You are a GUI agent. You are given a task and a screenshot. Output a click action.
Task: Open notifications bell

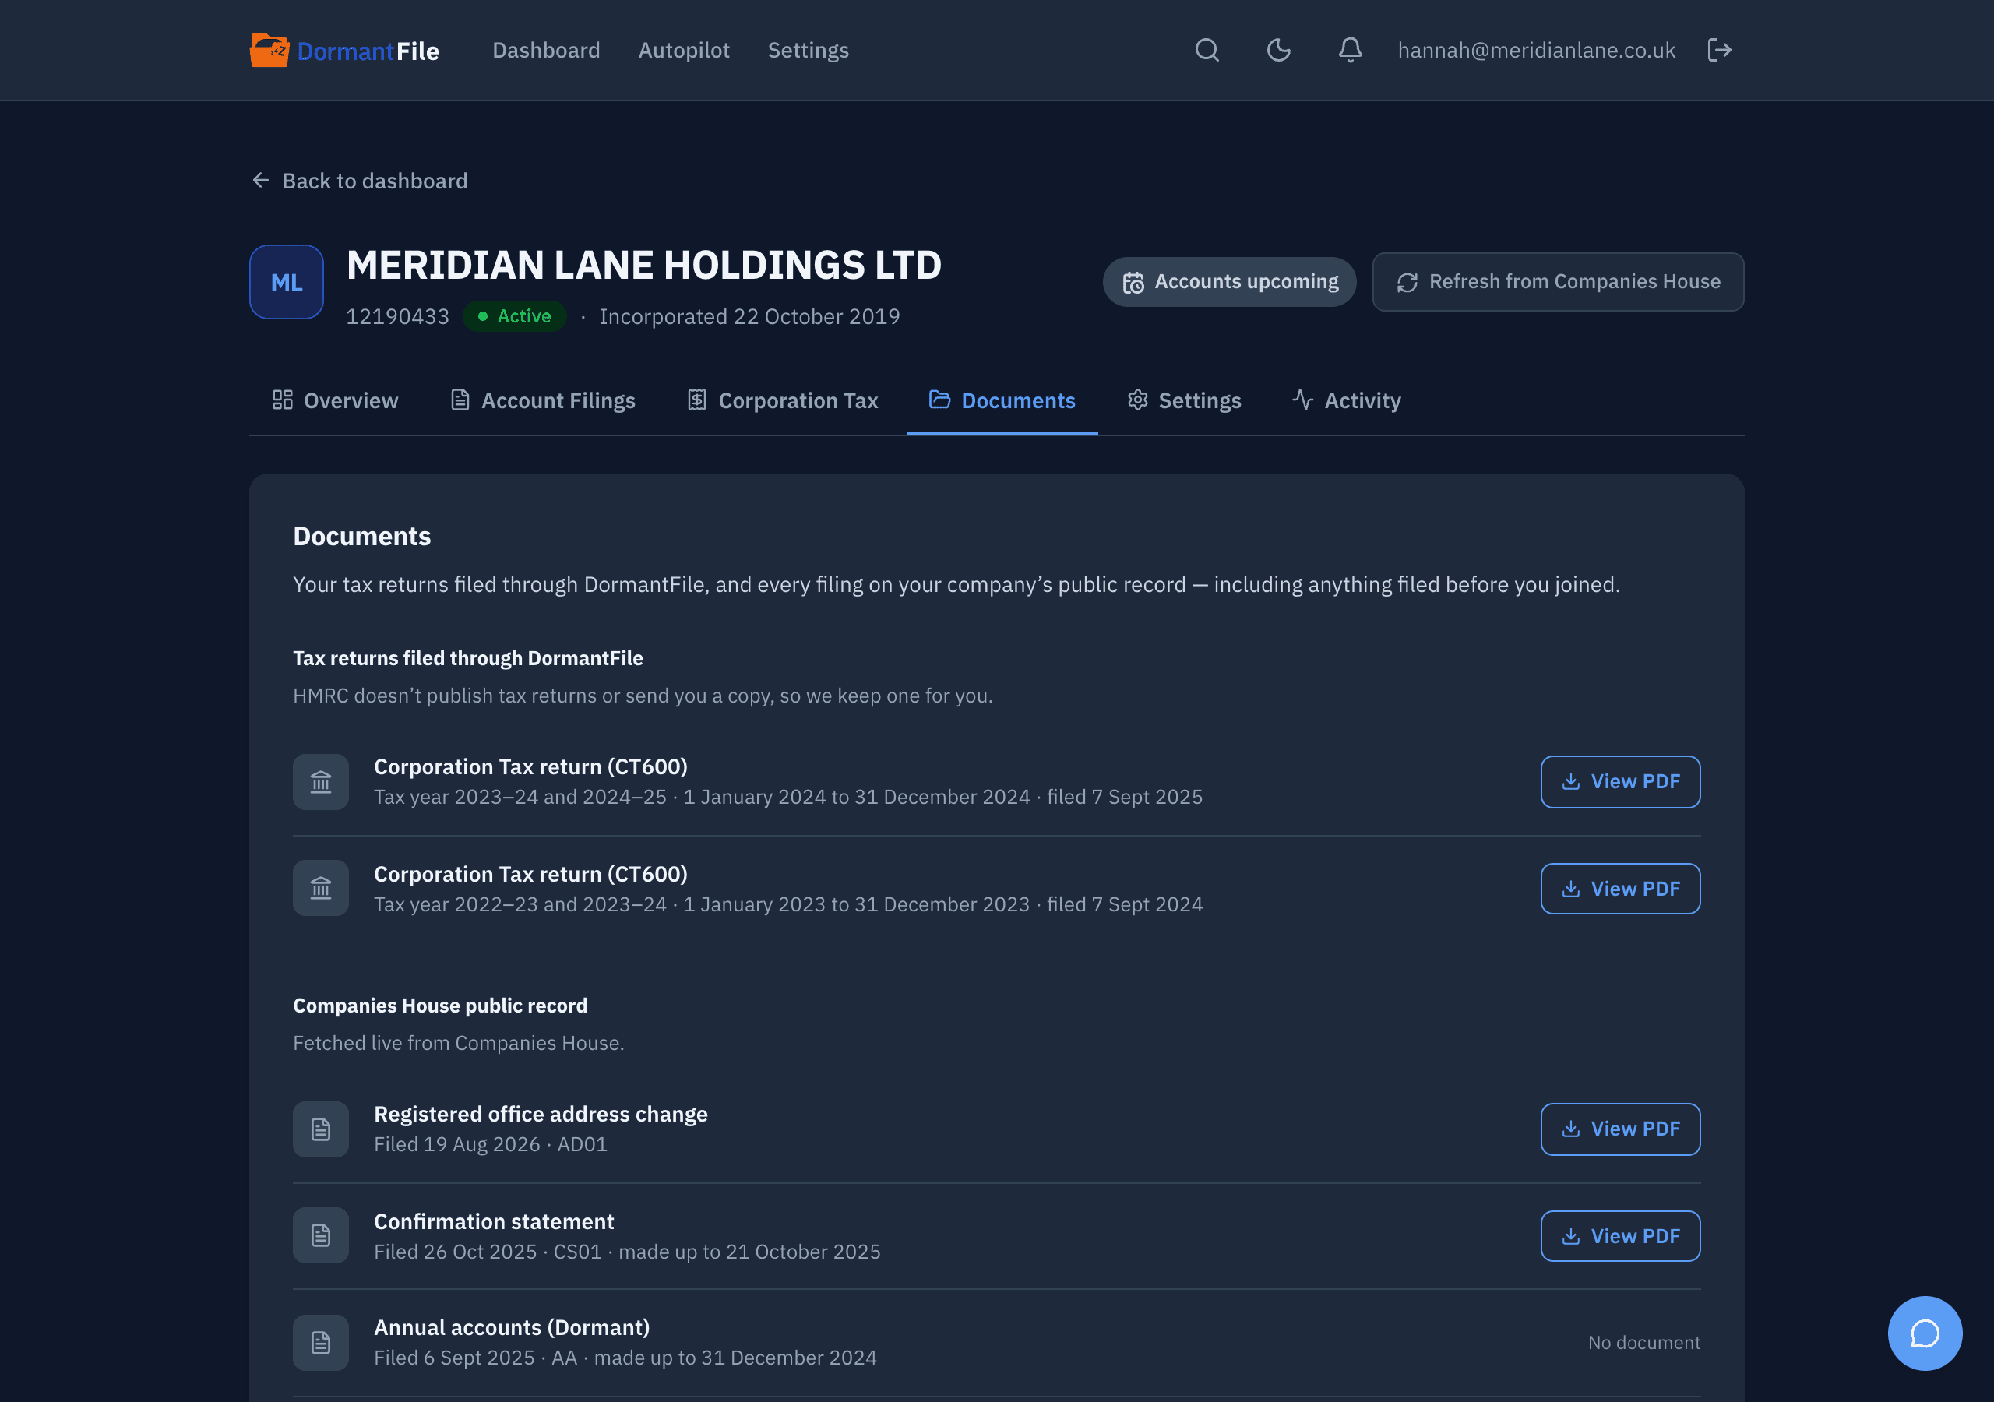[x=1350, y=51]
